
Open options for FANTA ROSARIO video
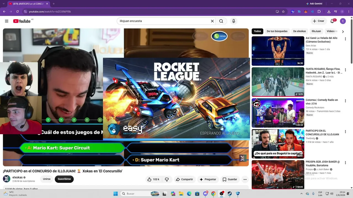(x=345, y=70)
